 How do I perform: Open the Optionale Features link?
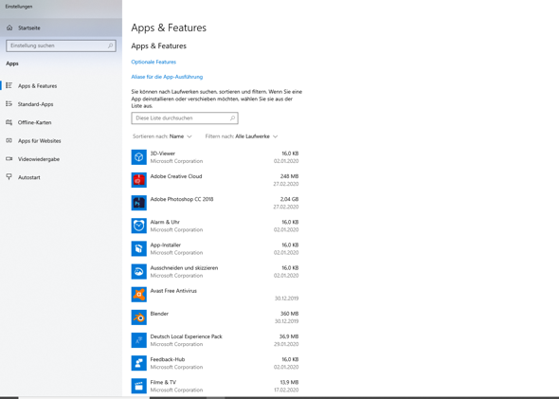coord(153,62)
